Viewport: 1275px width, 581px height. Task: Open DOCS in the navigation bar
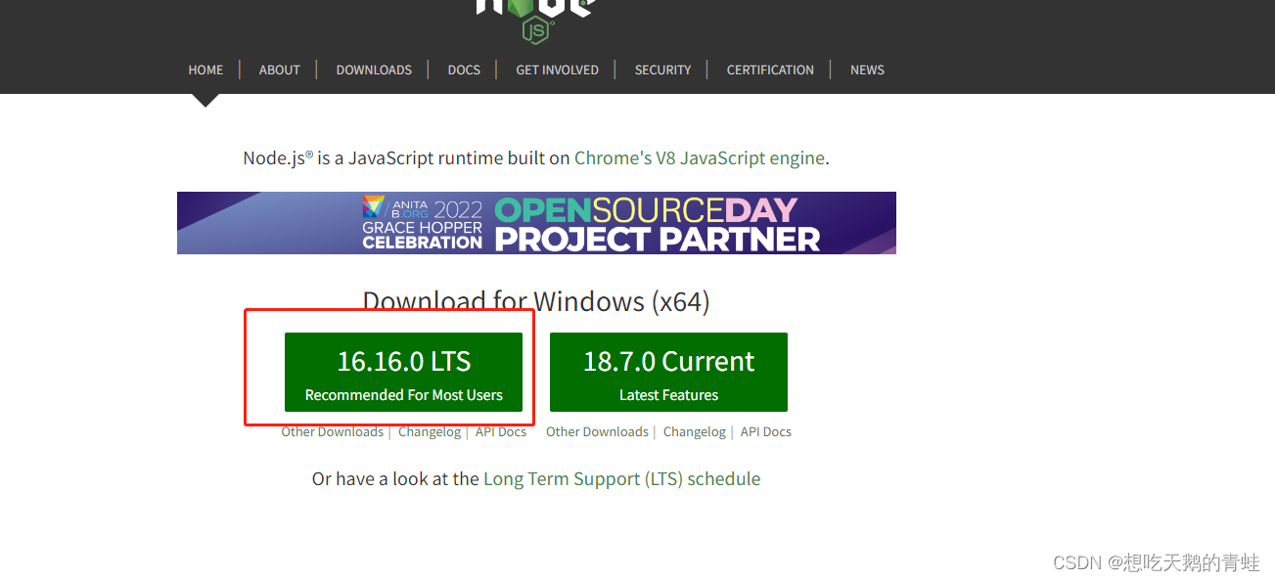(x=464, y=69)
